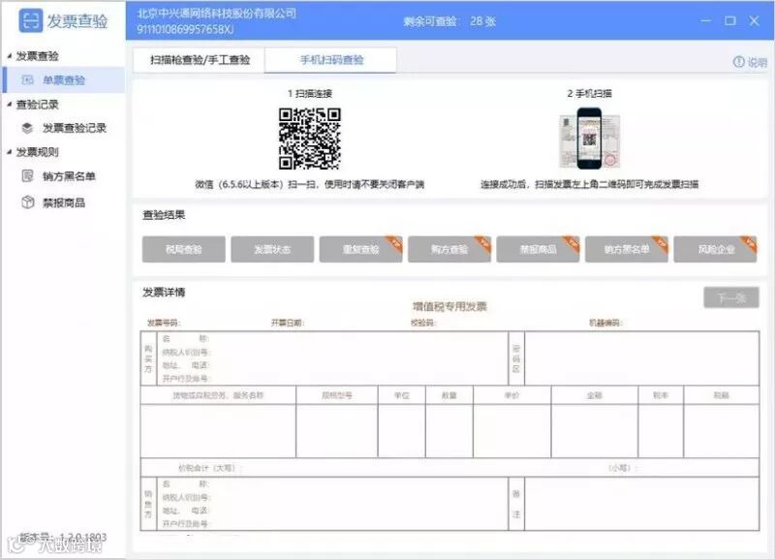775x560 pixels.
Task: Select 单票查验 in the sidebar
Action: (64, 80)
